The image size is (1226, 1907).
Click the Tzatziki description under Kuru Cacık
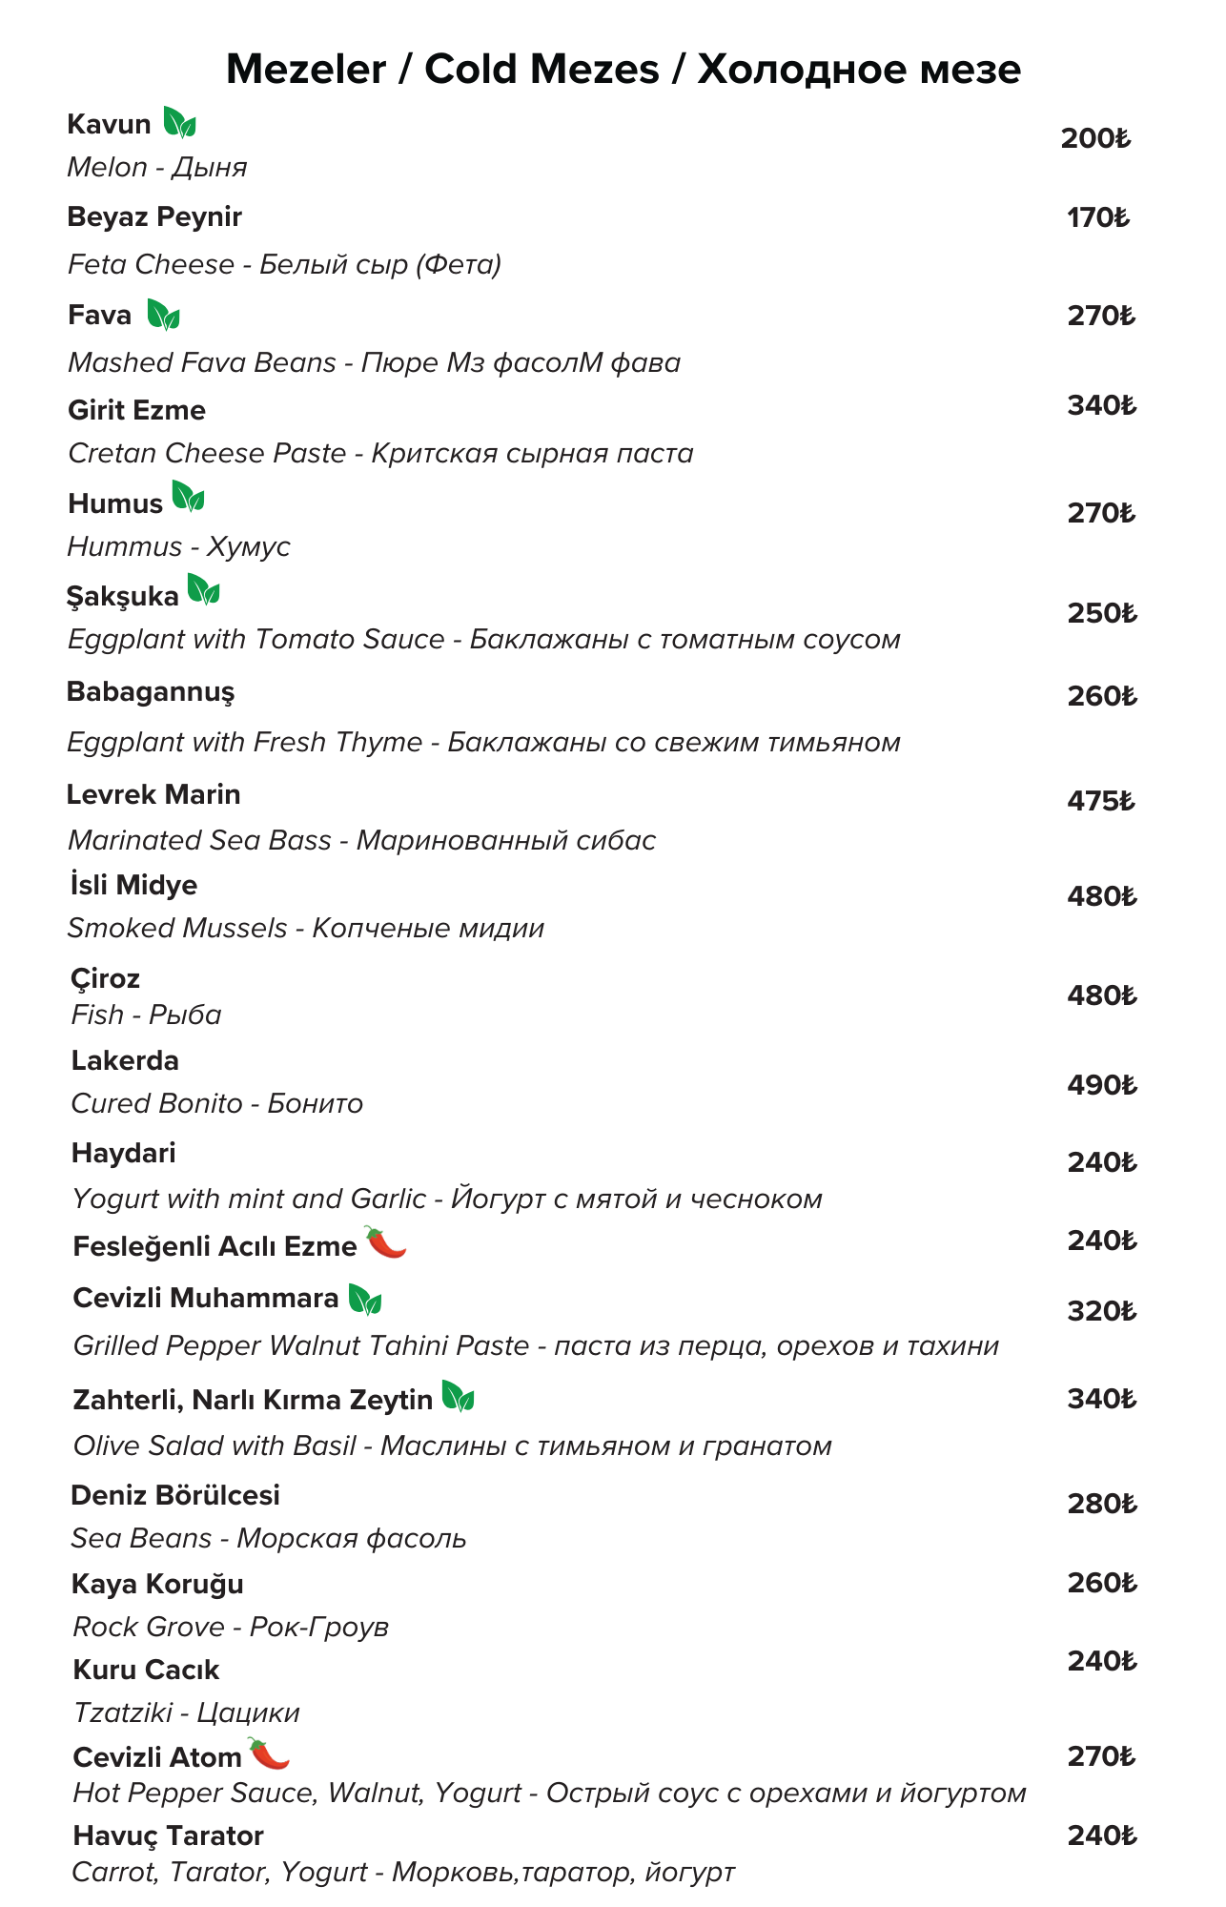[187, 1712]
